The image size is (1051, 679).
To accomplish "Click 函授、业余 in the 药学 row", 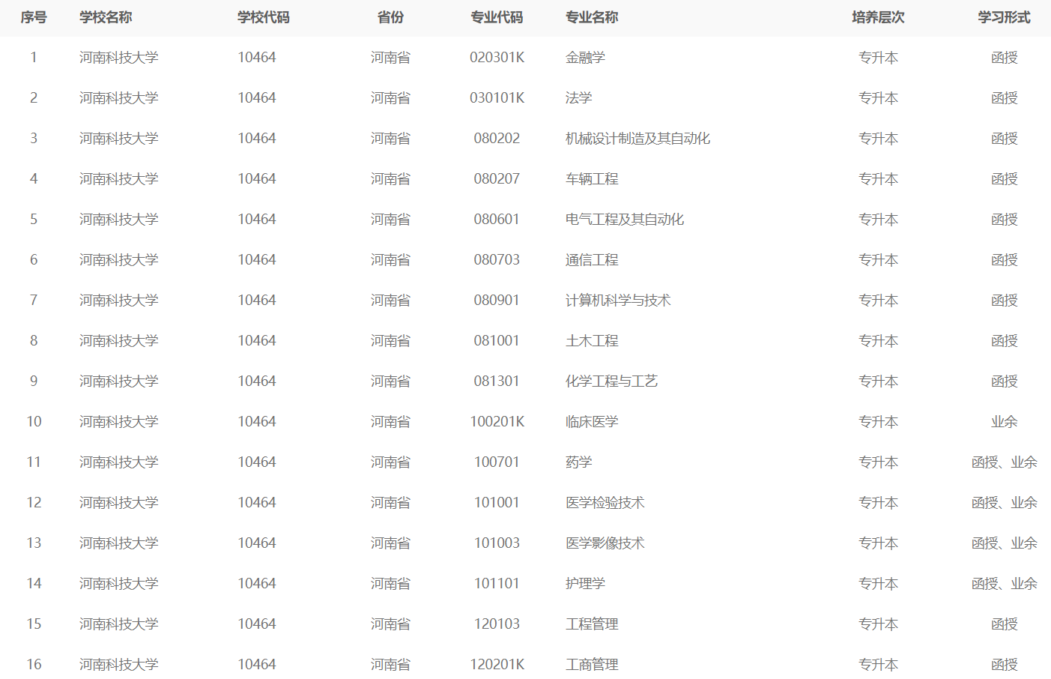I will 1004,462.
